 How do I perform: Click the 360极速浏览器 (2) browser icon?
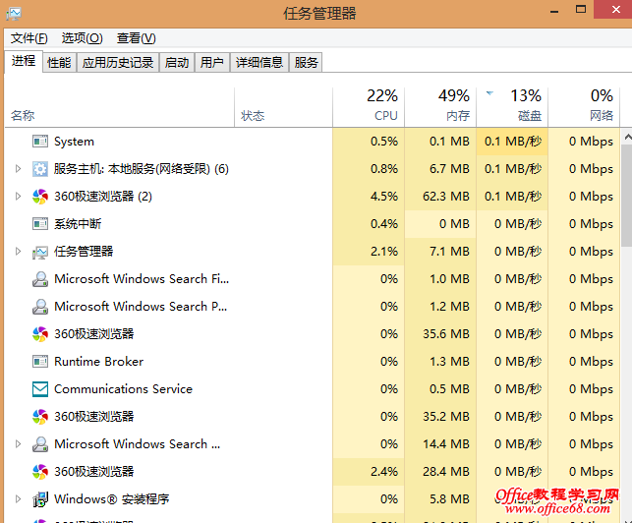40,197
